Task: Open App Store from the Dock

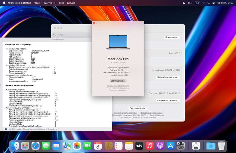Action: coord(170,146)
